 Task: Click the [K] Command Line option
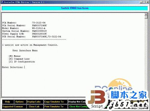(19, 59)
